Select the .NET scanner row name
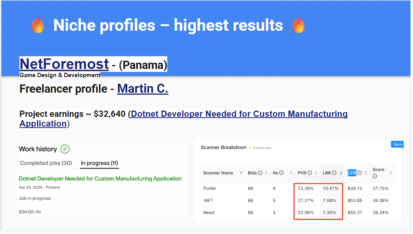This screenshot has width=413, height=234. [x=208, y=201]
